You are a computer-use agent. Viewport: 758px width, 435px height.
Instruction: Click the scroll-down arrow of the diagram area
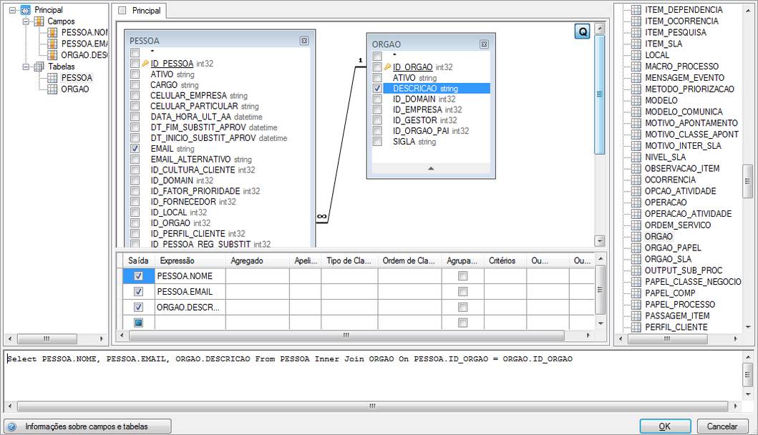[599, 240]
